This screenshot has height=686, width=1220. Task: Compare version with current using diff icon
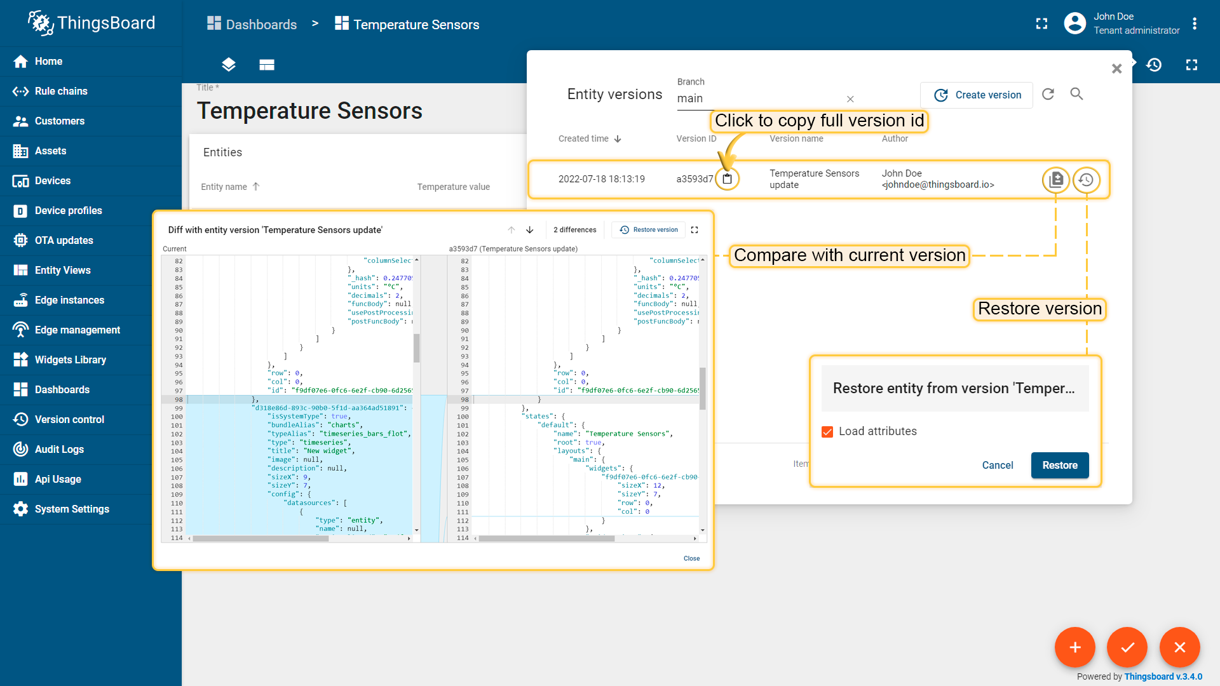(x=1056, y=180)
